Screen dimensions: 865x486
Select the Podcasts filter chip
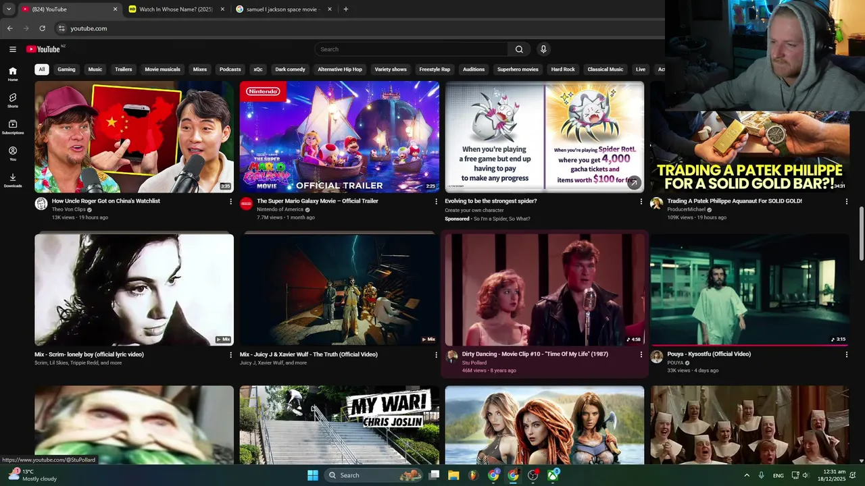point(230,70)
